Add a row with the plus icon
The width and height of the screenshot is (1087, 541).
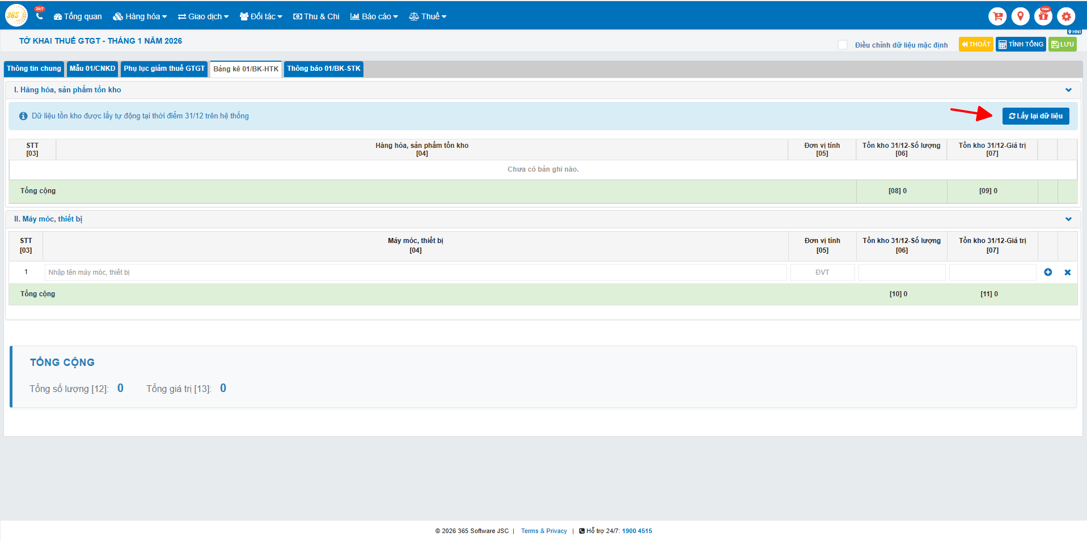[1048, 272]
